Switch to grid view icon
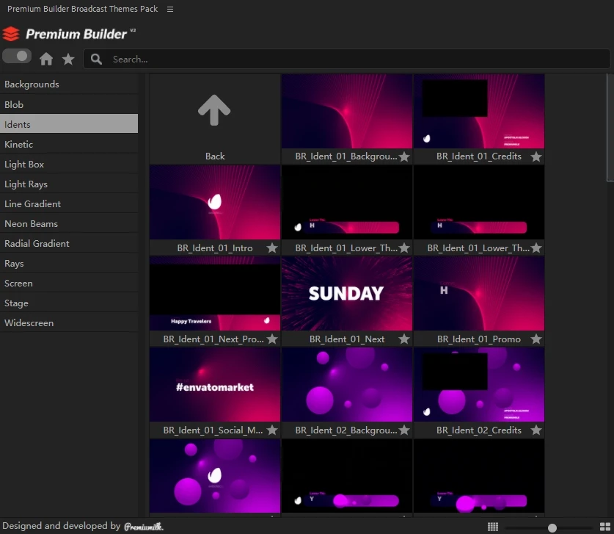The width and height of the screenshot is (614, 534). [493, 527]
